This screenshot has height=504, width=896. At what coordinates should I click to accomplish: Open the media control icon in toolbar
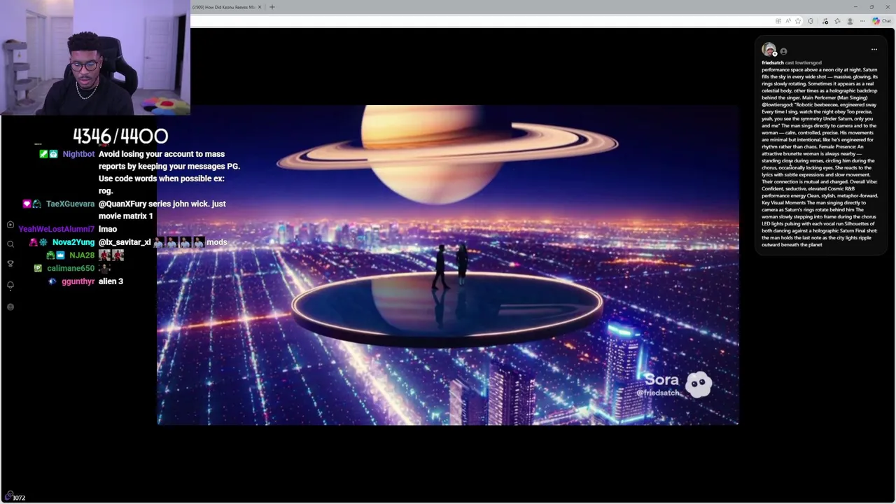click(825, 21)
